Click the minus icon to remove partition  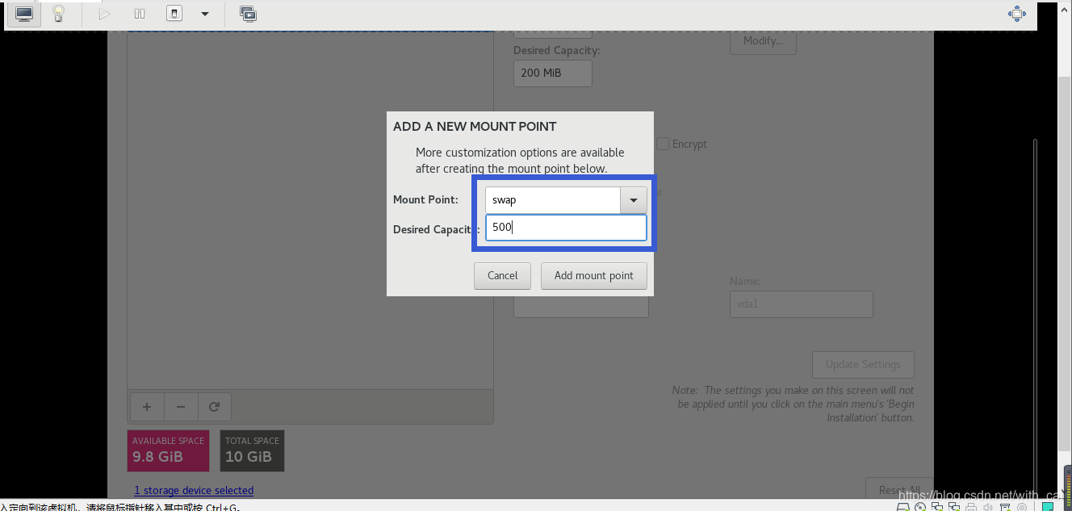tap(181, 407)
